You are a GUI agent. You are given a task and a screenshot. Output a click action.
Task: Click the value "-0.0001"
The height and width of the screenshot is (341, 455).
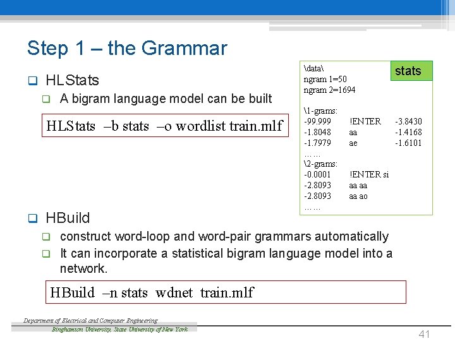(317, 174)
